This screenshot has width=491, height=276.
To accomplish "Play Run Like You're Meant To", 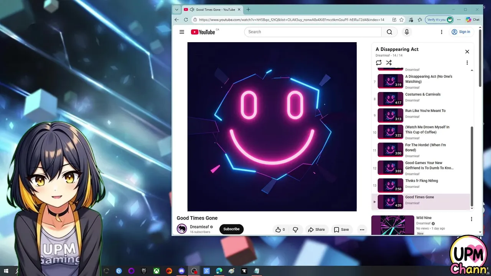I will coord(420,115).
